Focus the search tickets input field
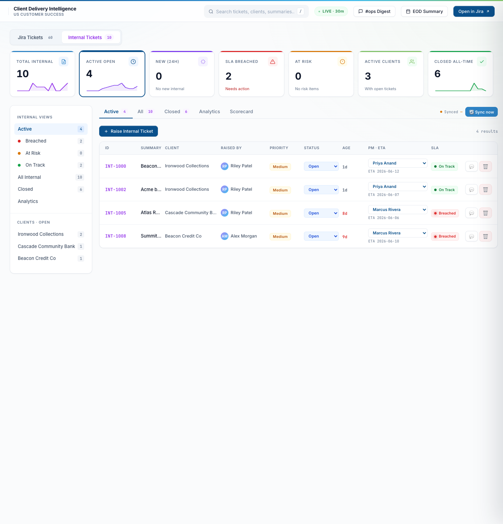Viewport: 503px width, 524px height. click(256, 12)
